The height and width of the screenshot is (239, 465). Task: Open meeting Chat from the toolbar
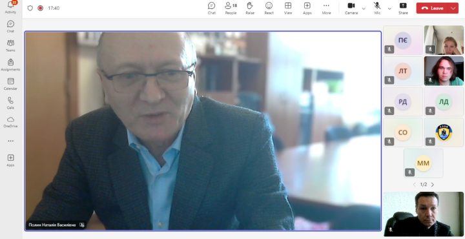click(x=211, y=8)
